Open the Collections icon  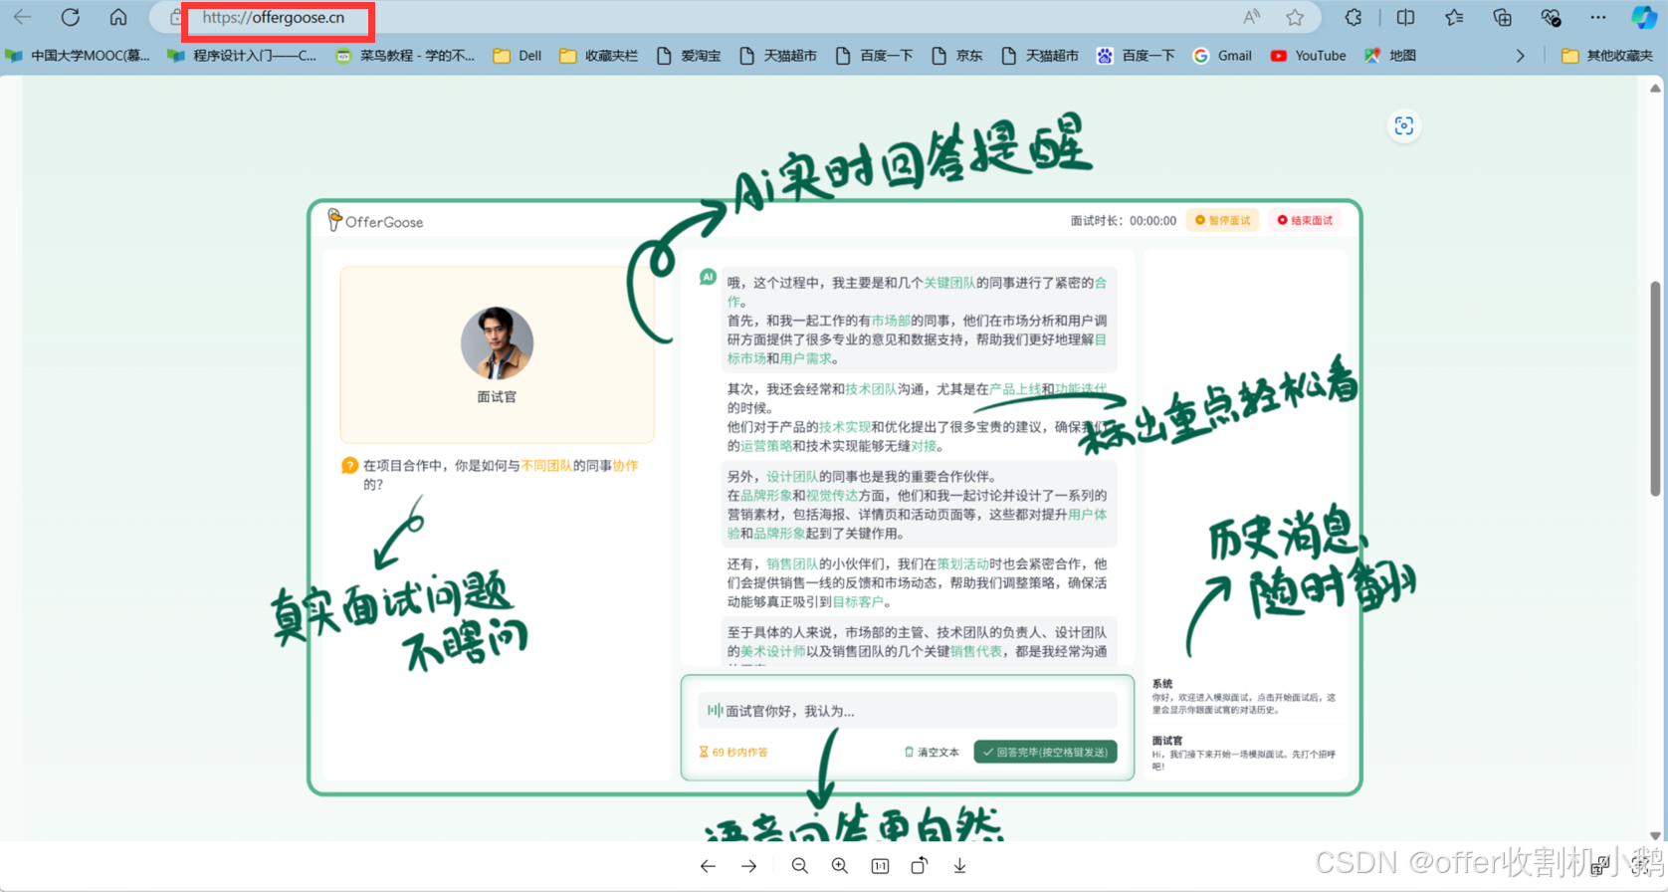[x=1503, y=17]
